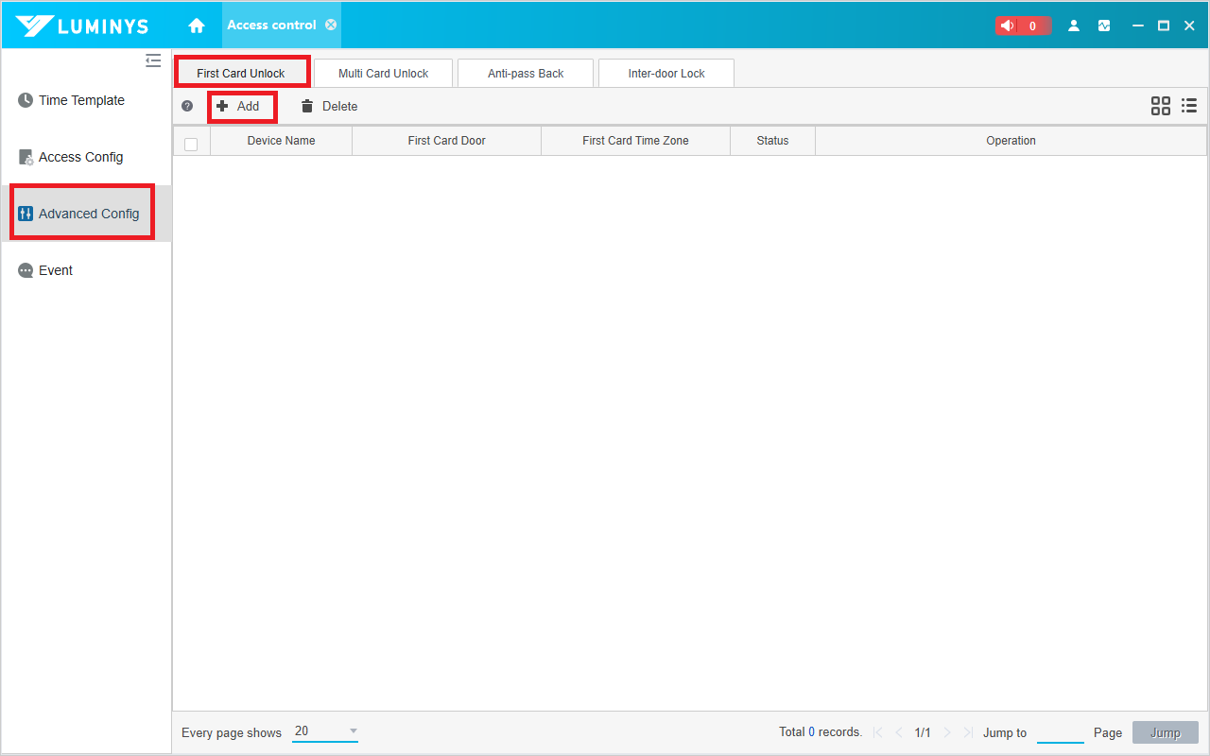The image size is (1210, 756).
Task: Open the user account icon
Action: 1074,26
